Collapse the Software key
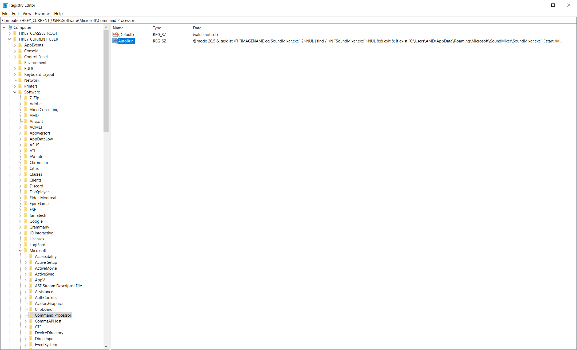Screen dimensions: 577x350 15,92
